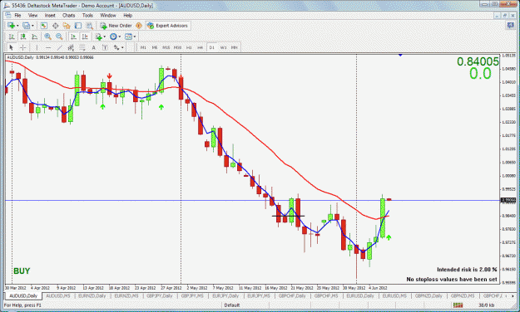
Task: Select the Vertical Line drawing tool
Action: 37,47
